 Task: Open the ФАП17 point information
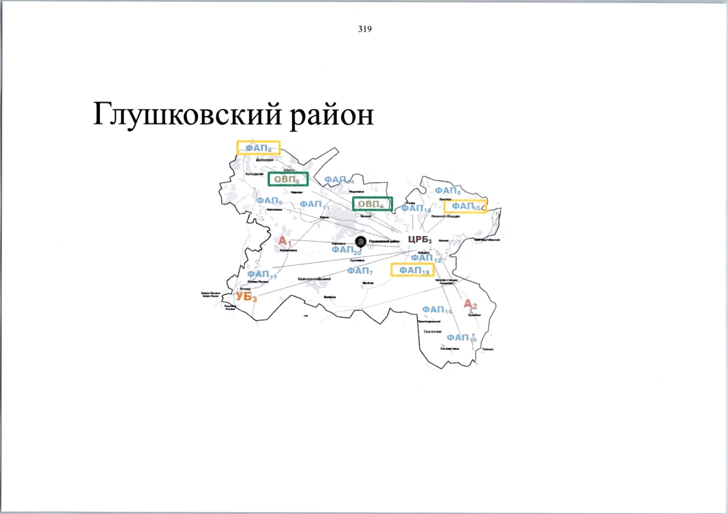263,275
